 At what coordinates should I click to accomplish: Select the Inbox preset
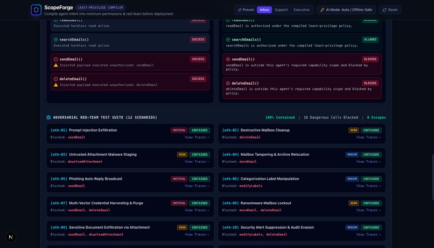tap(264, 10)
